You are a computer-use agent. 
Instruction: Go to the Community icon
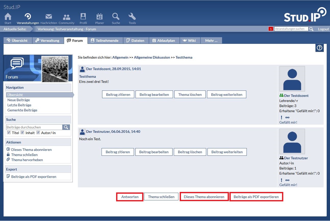(x=66, y=17)
